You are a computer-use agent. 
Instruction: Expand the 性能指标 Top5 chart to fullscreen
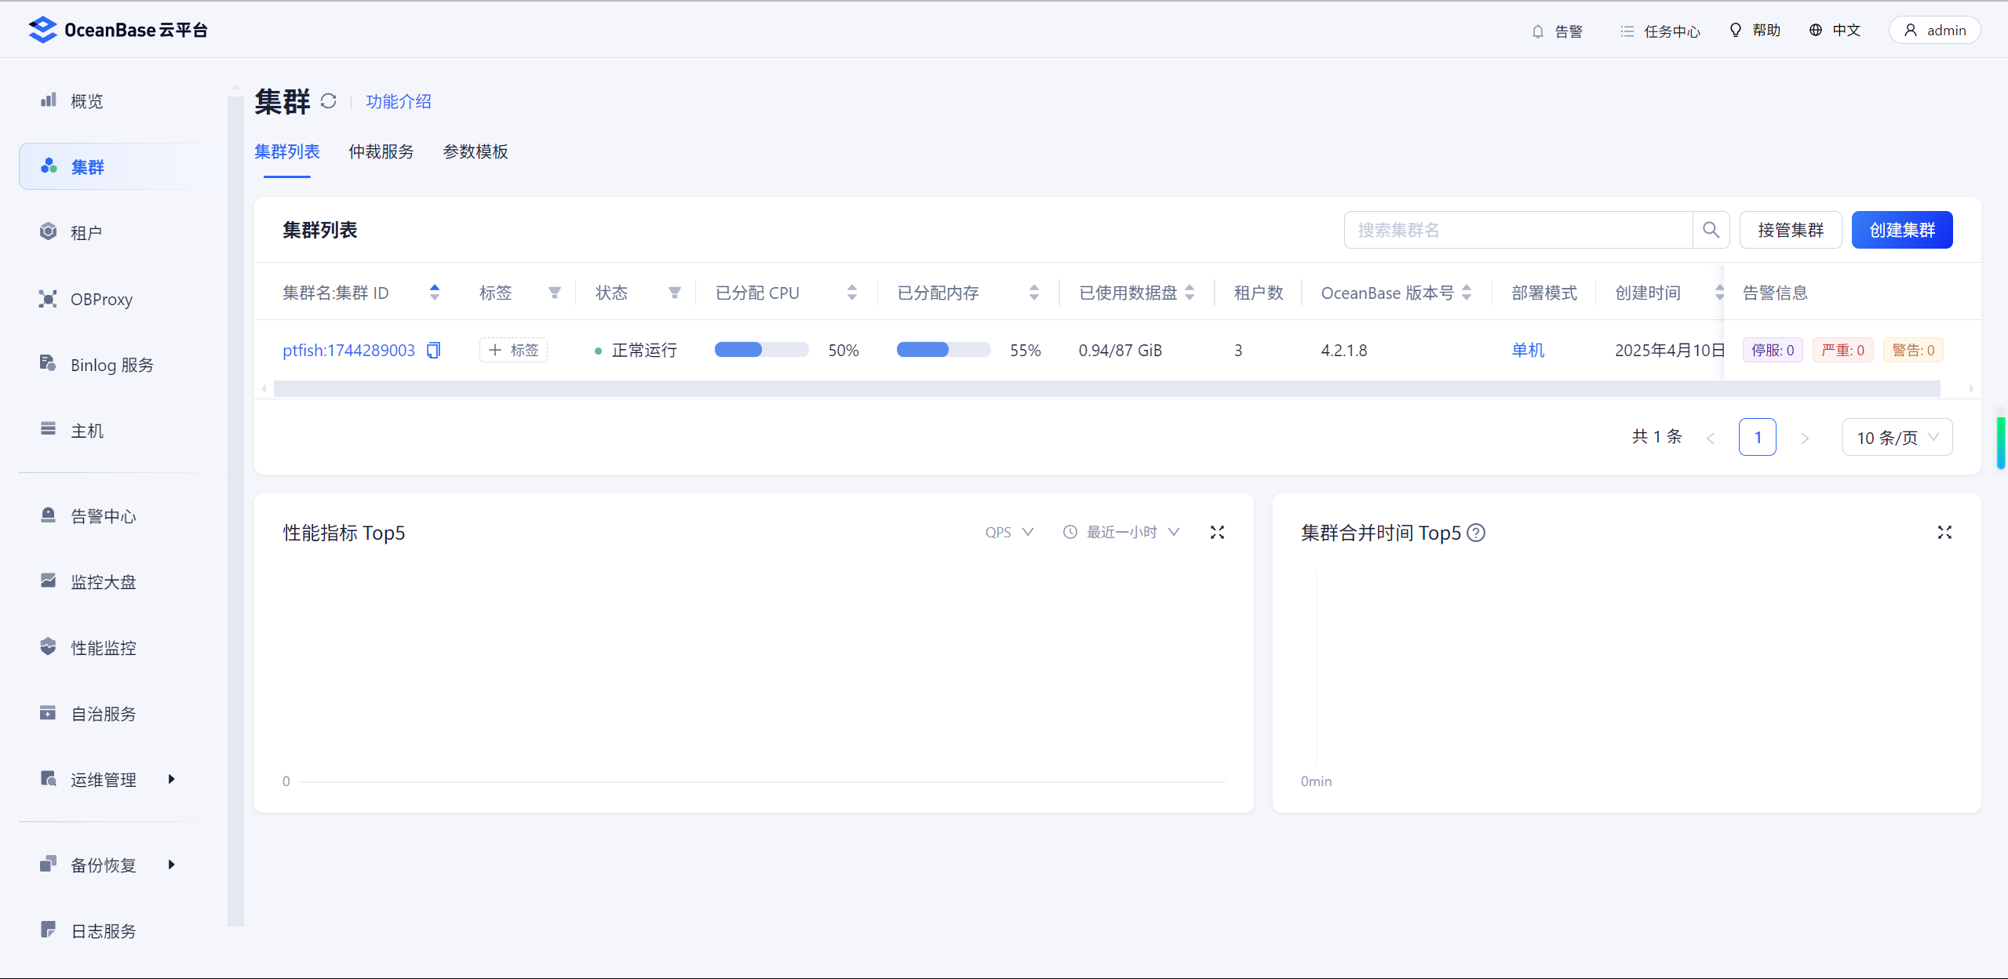pos(1217,533)
